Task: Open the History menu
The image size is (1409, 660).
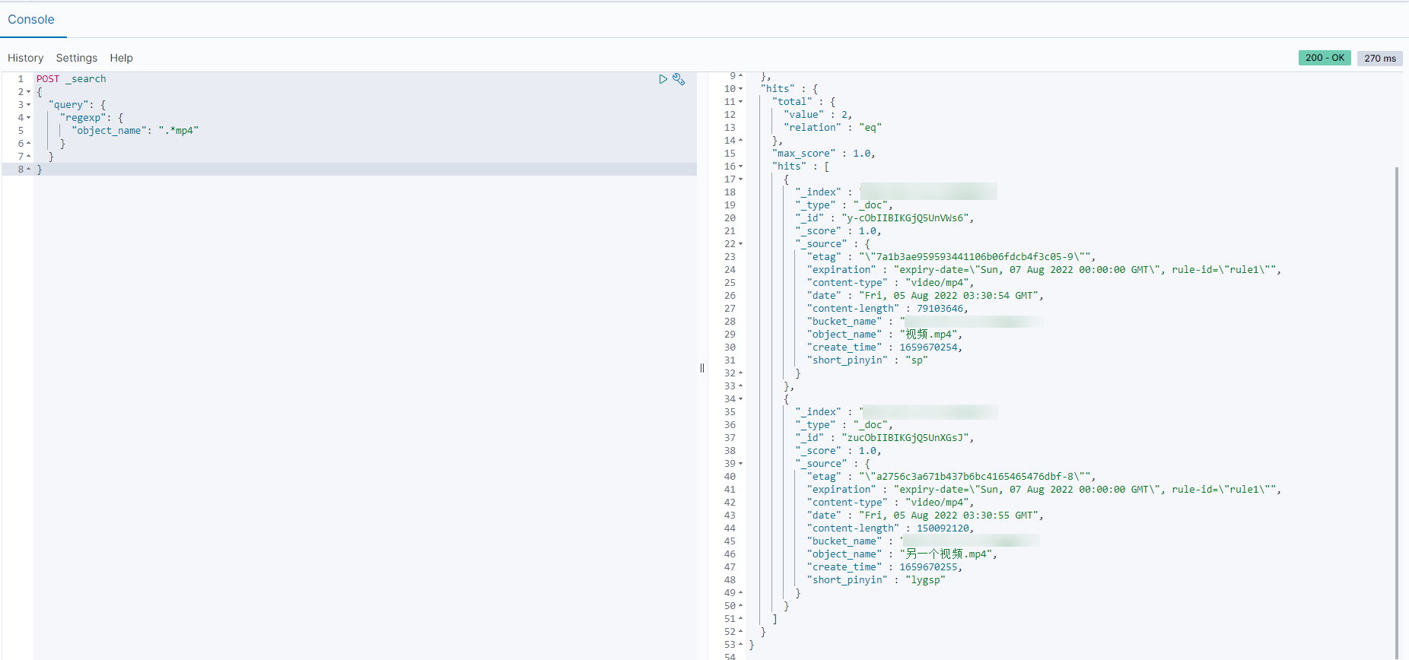Action: tap(25, 58)
